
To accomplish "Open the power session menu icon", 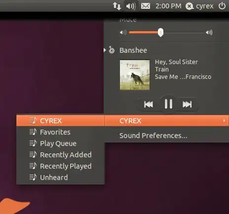I will tap(222, 6).
